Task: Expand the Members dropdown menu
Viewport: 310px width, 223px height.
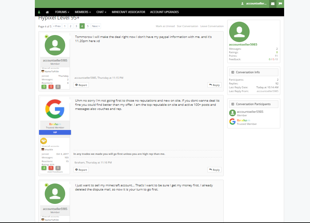Action: (x=83, y=12)
